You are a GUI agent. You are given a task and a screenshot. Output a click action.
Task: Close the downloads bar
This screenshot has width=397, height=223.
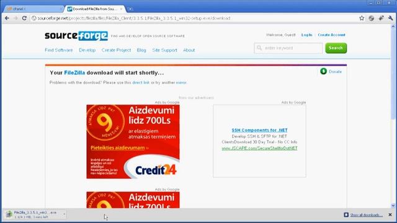(x=390, y=215)
